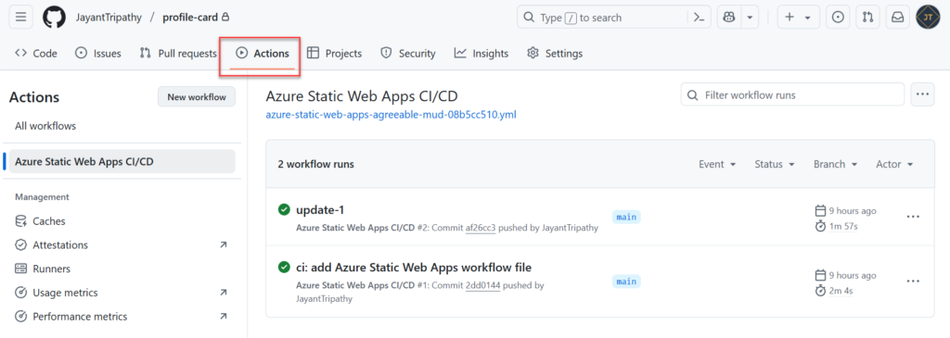Open commit af26cc3 link

click(481, 228)
